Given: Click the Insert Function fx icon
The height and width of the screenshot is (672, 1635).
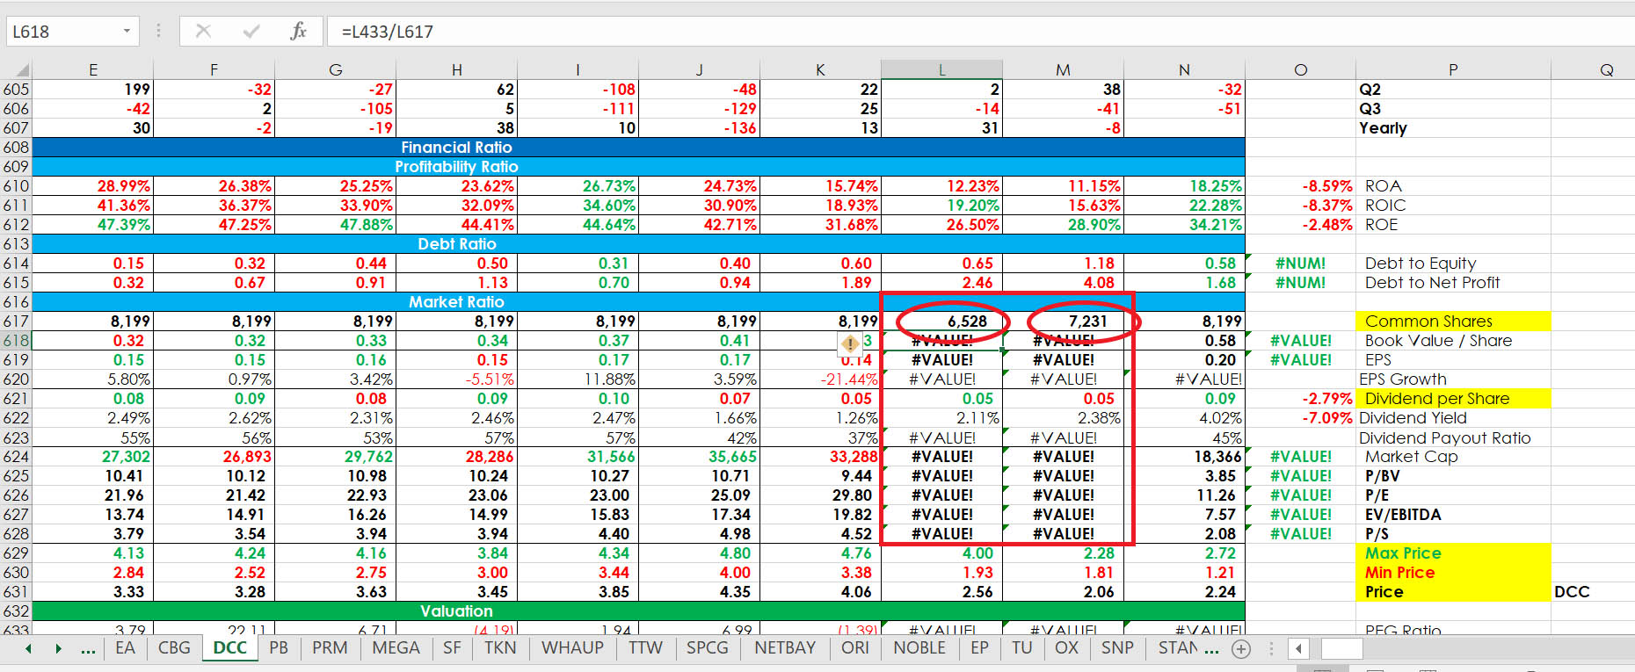Looking at the screenshot, I should [298, 32].
